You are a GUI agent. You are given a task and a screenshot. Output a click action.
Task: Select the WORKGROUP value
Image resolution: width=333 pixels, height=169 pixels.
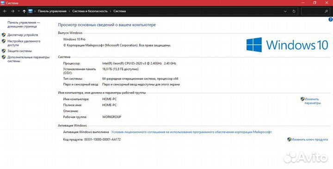tap(111, 117)
